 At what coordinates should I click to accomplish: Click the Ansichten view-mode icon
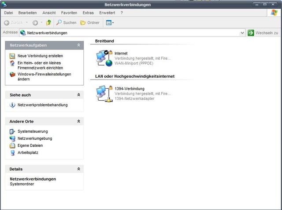109,23
